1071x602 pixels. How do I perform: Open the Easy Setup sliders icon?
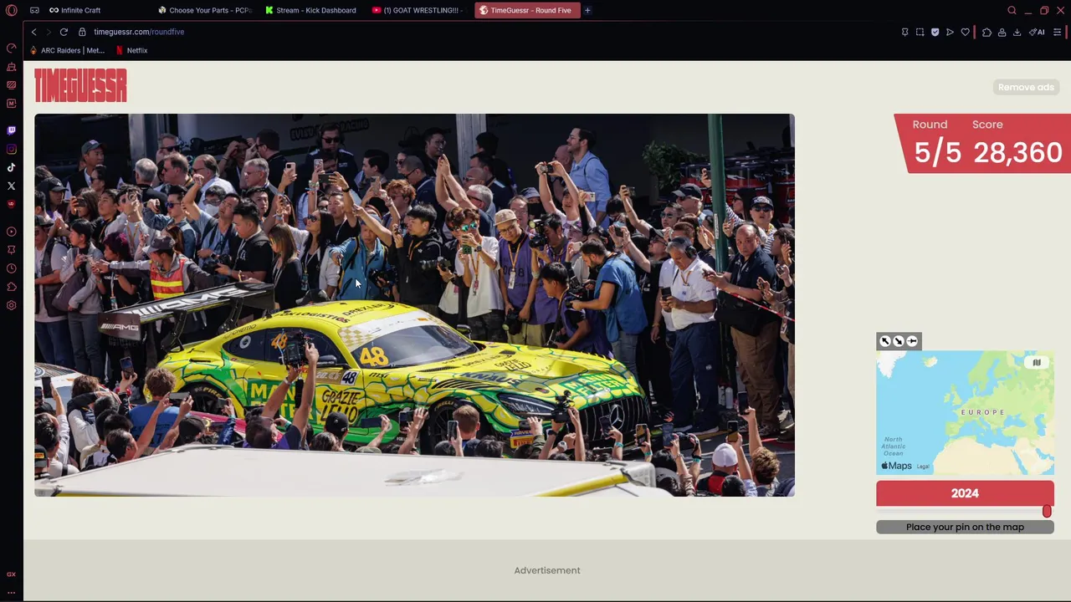1058,32
